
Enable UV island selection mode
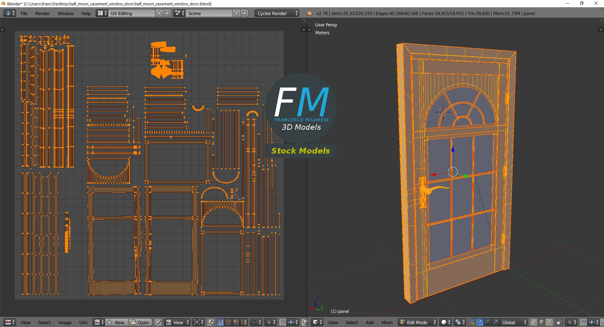pos(243,322)
